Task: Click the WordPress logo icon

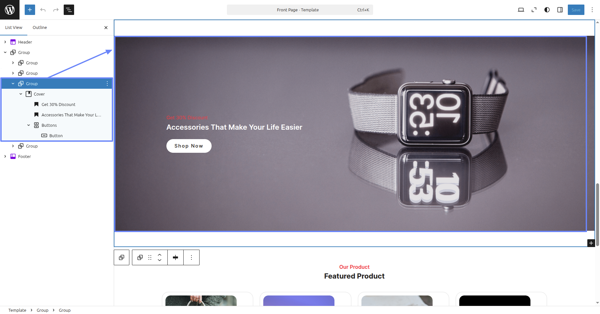Action: click(10, 10)
